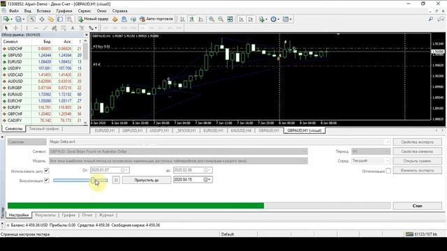Close the Market Watch panel
447x251 pixels.
(x=87, y=35)
